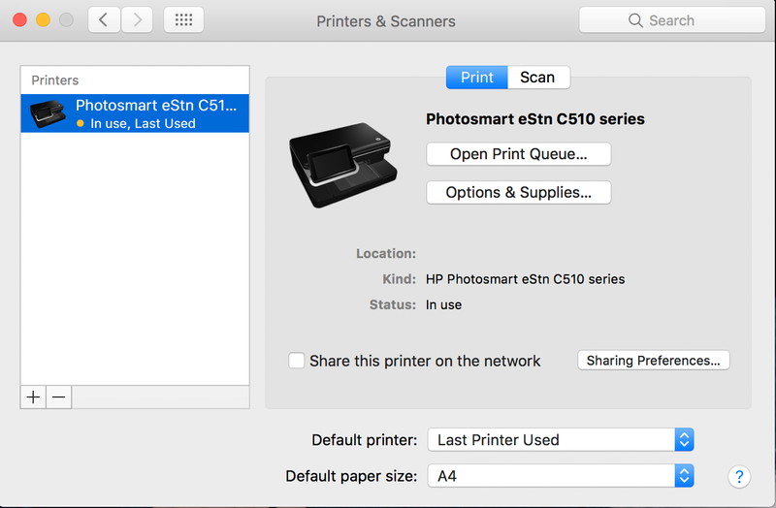776x508 pixels.
Task: Click Open Print Queue button
Action: tap(519, 154)
